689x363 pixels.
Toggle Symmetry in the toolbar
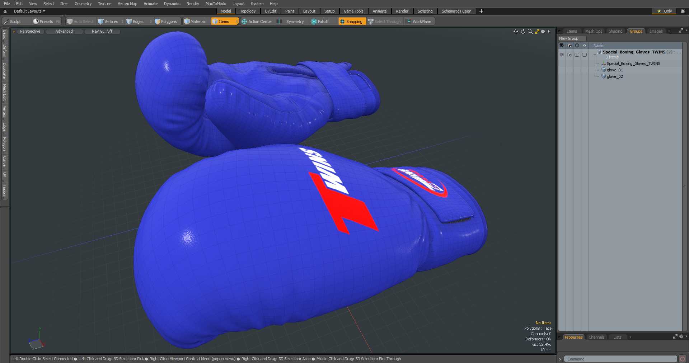tap(291, 22)
